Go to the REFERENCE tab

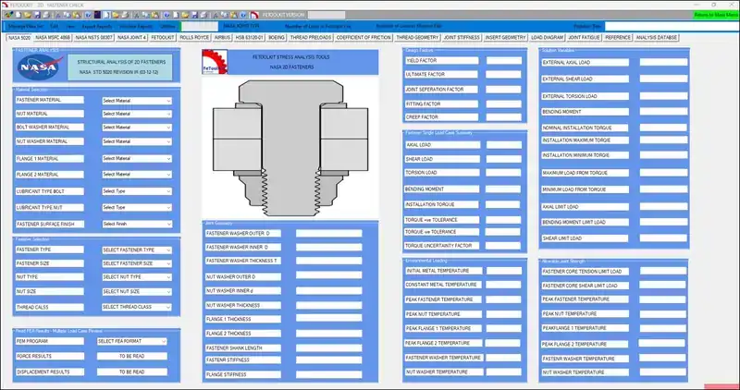618,37
